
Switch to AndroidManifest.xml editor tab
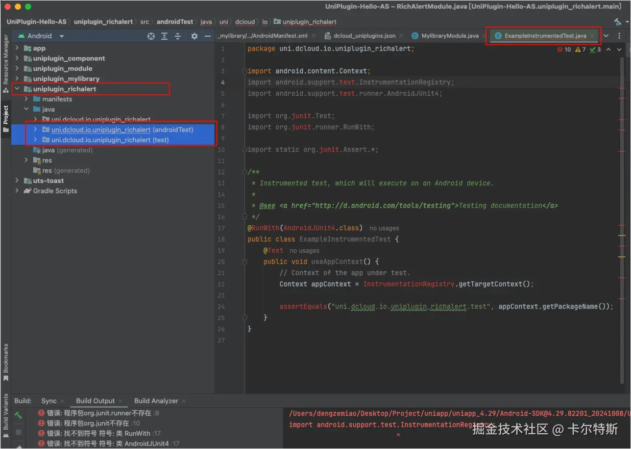263,36
